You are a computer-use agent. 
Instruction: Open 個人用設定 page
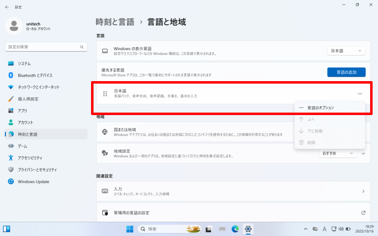[x=28, y=99]
